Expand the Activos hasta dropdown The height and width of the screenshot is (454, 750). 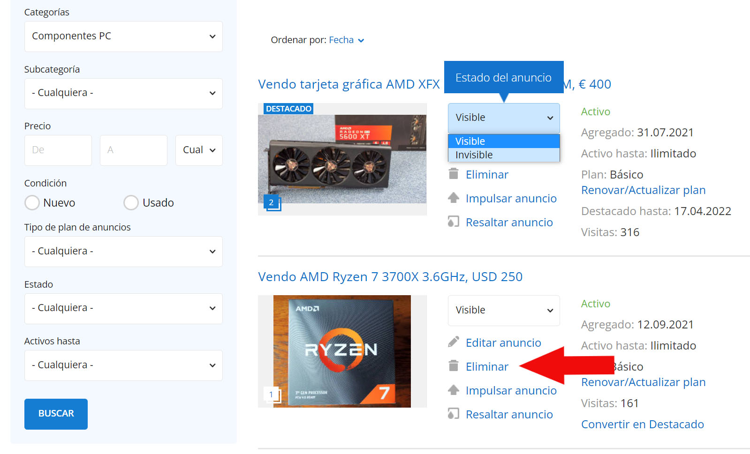point(123,365)
